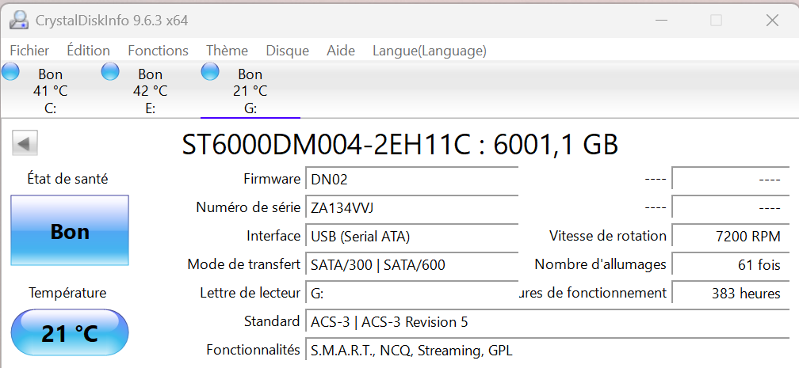
Task: Click the blue health orb above drive G:
Action: (x=210, y=72)
